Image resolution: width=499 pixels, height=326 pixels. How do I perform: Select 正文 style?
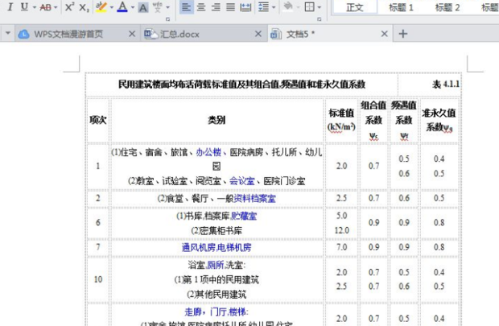(x=354, y=7)
